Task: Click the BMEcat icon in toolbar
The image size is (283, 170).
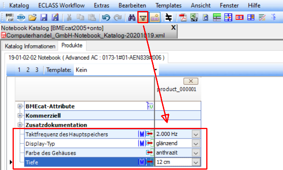Action: (10, 18)
